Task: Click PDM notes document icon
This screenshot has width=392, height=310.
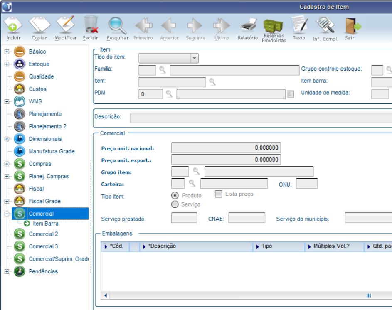Action: (290, 94)
